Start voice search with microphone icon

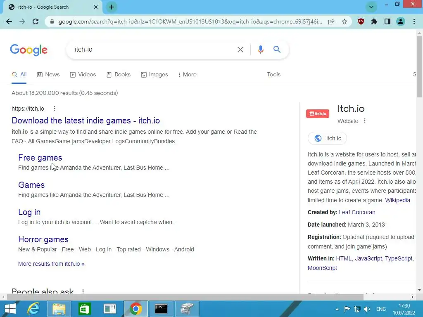[x=260, y=50]
